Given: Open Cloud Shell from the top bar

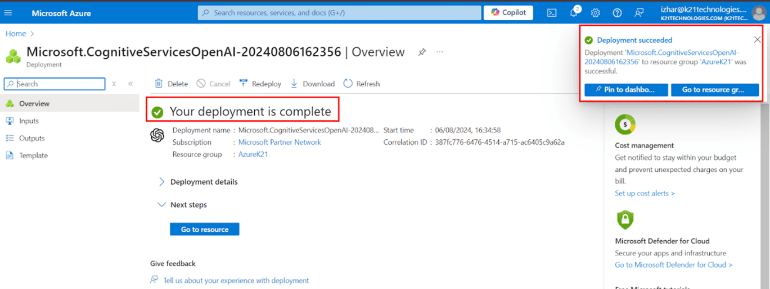Looking at the screenshot, I should click(552, 13).
